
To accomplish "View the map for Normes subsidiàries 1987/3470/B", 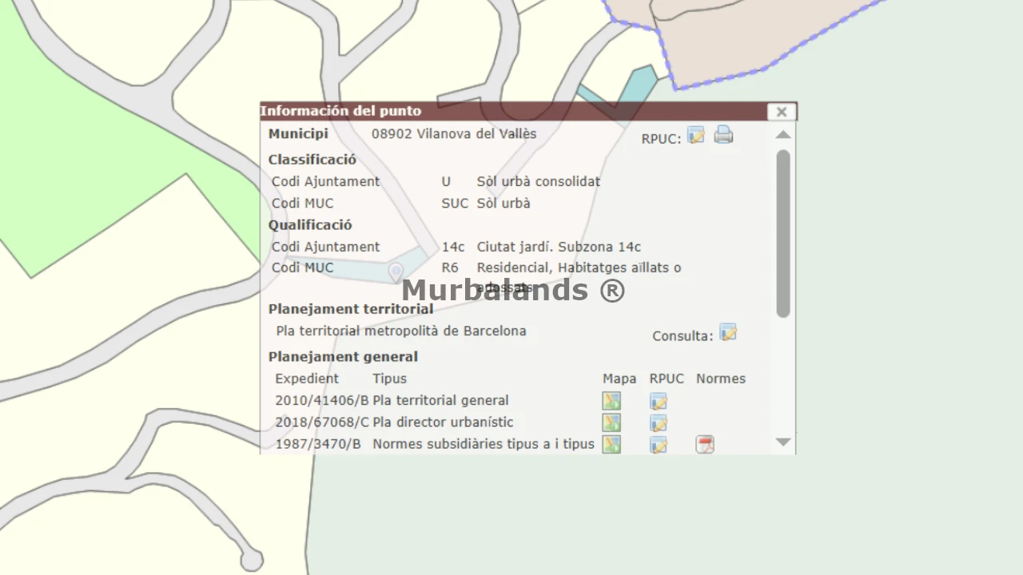I will (x=611, y=444).
